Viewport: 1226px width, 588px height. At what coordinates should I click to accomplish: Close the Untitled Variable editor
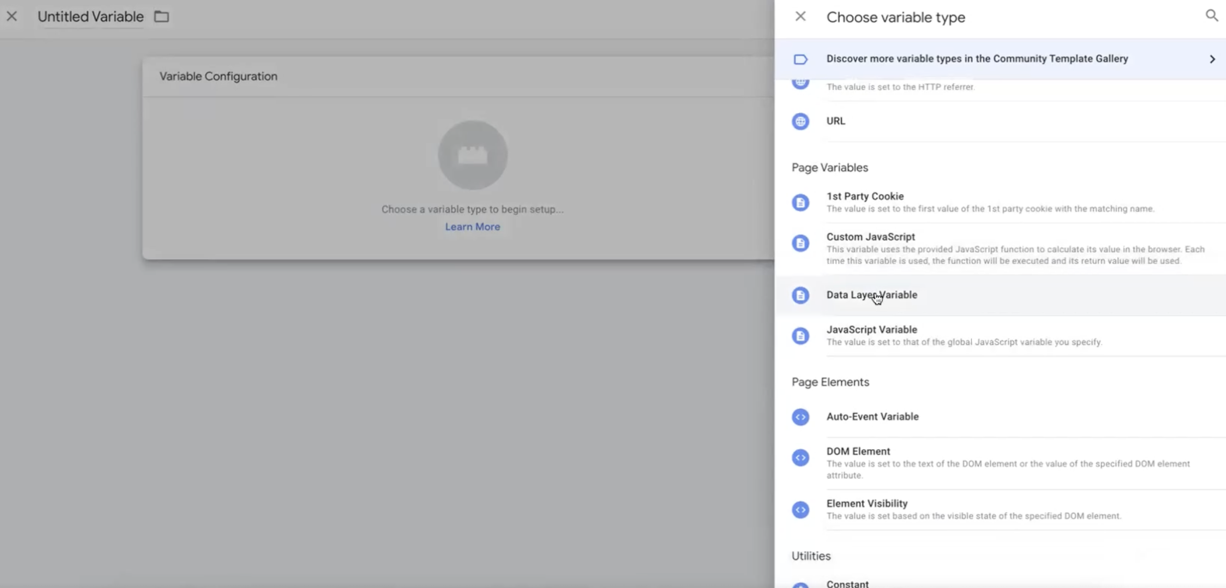(12, 17)
